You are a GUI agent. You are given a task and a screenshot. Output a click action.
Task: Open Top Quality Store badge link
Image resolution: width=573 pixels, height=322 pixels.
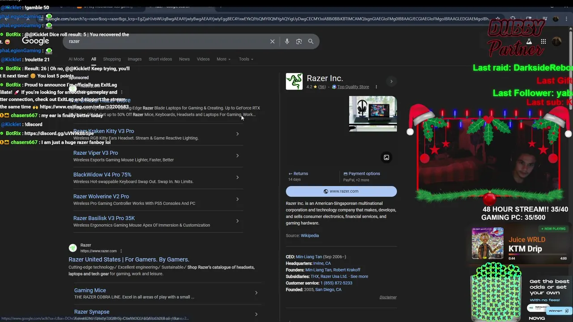pos(353,87)
